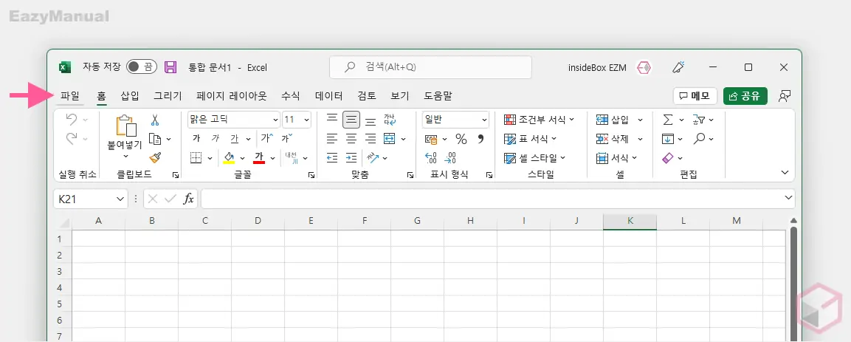Click the 붙여넣기 clipboard paste icon

coord(125,126)
